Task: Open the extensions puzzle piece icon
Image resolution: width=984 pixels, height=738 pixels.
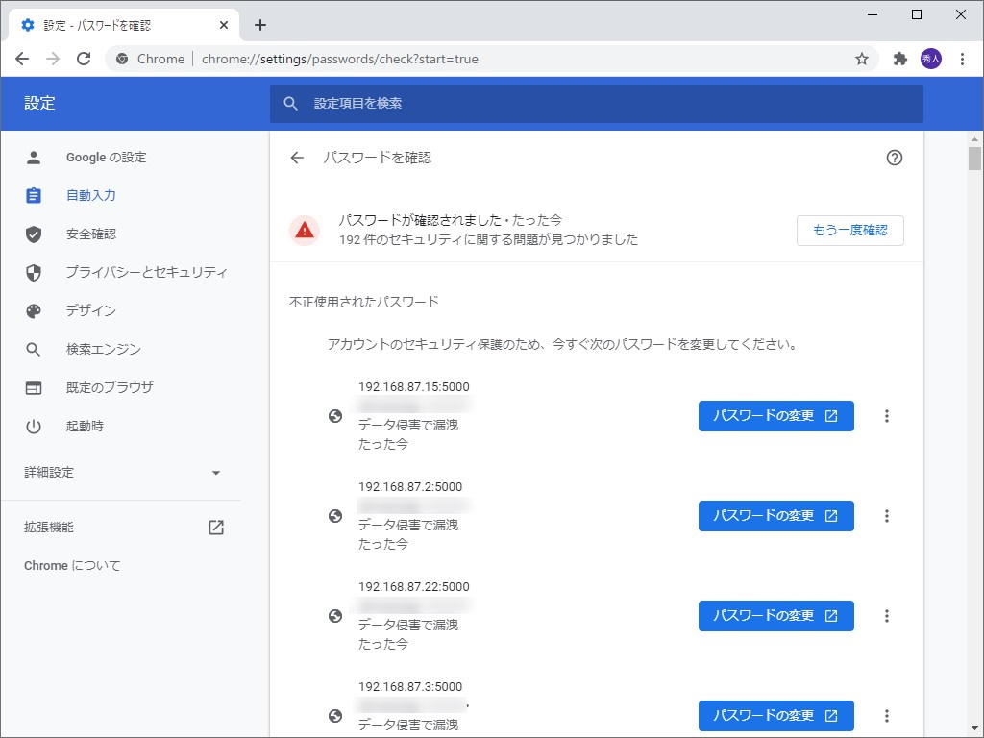Action: 898,59
